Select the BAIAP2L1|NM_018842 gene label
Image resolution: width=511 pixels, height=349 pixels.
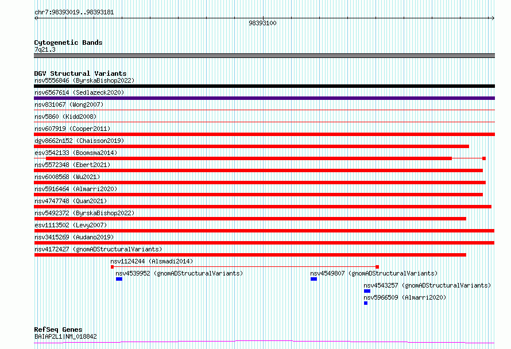click(x=65, y=336)
